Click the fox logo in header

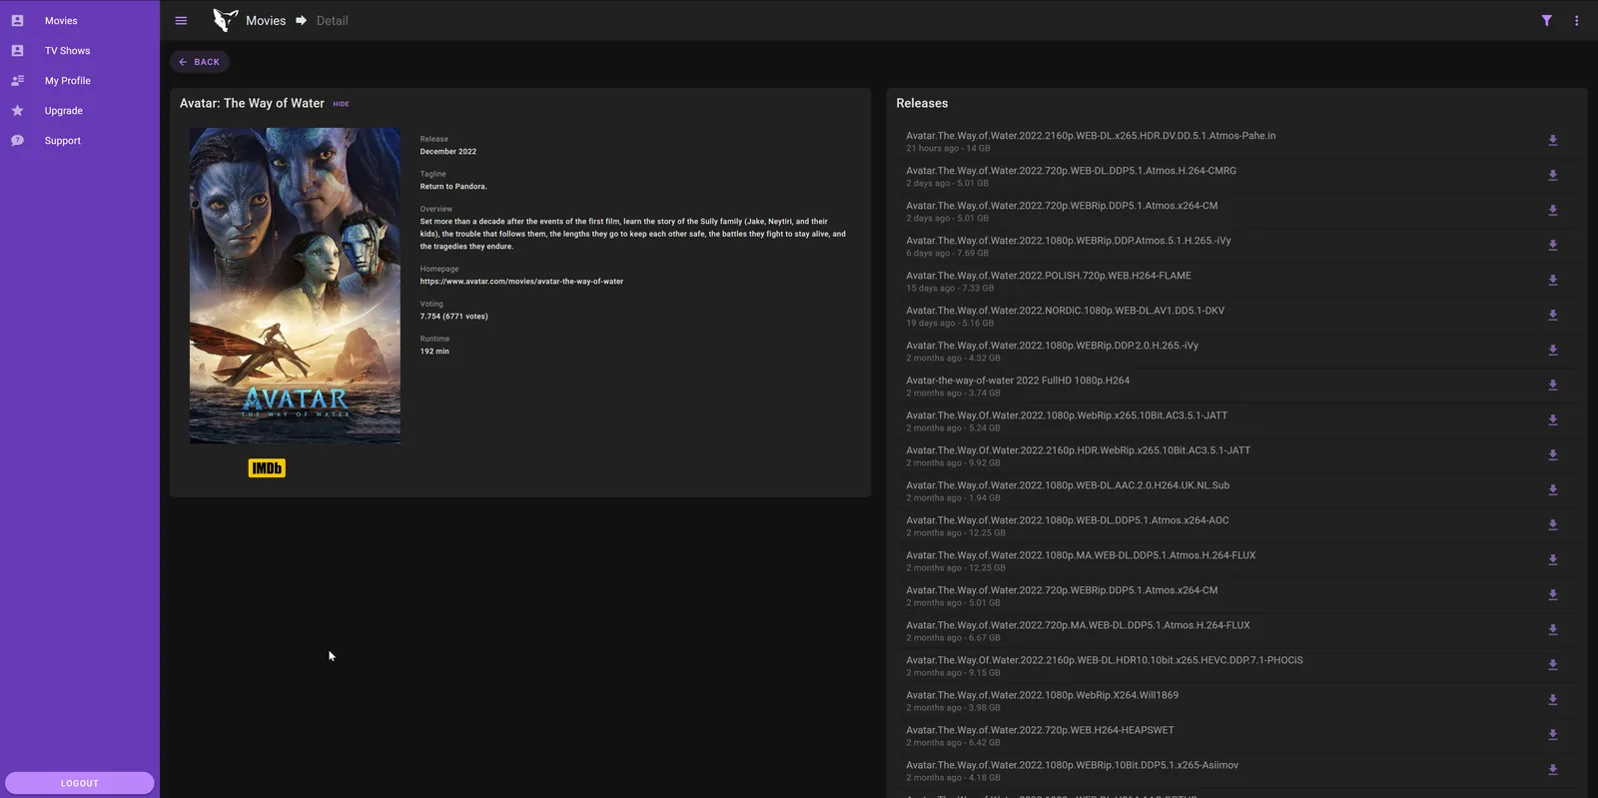pyautogui.click(x=226, y=20)
